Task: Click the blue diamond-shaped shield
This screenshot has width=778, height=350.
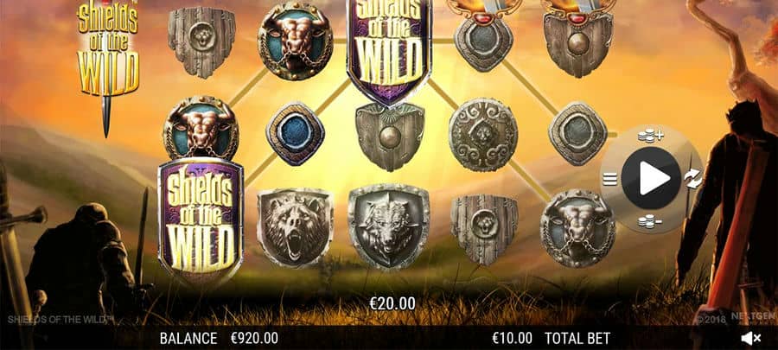Action: click(296, 133)
